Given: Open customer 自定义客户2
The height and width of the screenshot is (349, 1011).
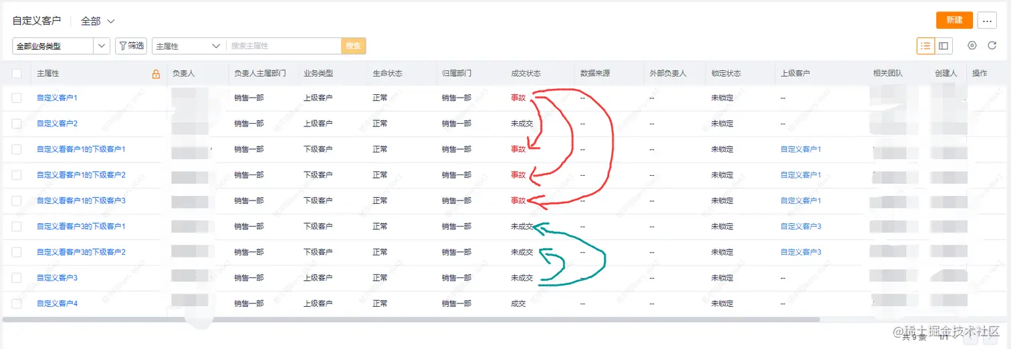Looking at the screenshot, I should point(57,124).
